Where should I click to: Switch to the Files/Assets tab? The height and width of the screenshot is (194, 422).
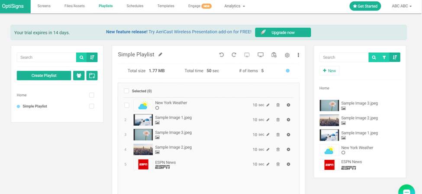74,6
